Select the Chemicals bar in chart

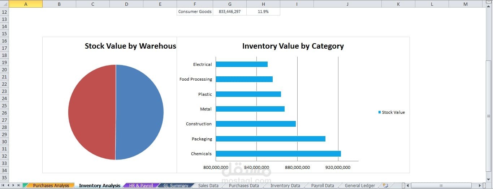pos(278,154)
